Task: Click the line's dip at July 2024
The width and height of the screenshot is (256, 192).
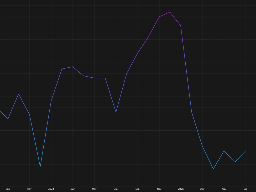Action: [116, 112]
